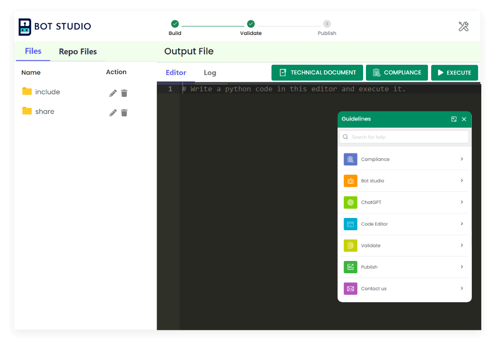
Task: Expand the Publish guideline chevron
Action: (462, 267)
